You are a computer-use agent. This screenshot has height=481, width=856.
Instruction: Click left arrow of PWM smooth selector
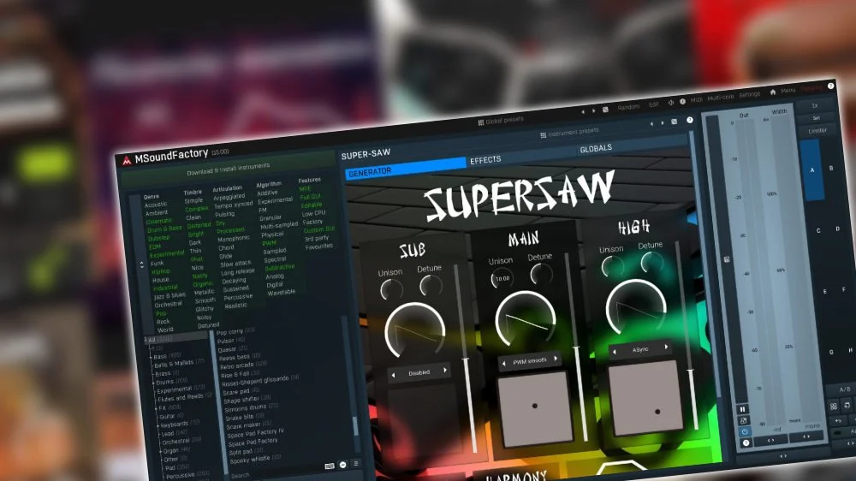click(504, 363)
